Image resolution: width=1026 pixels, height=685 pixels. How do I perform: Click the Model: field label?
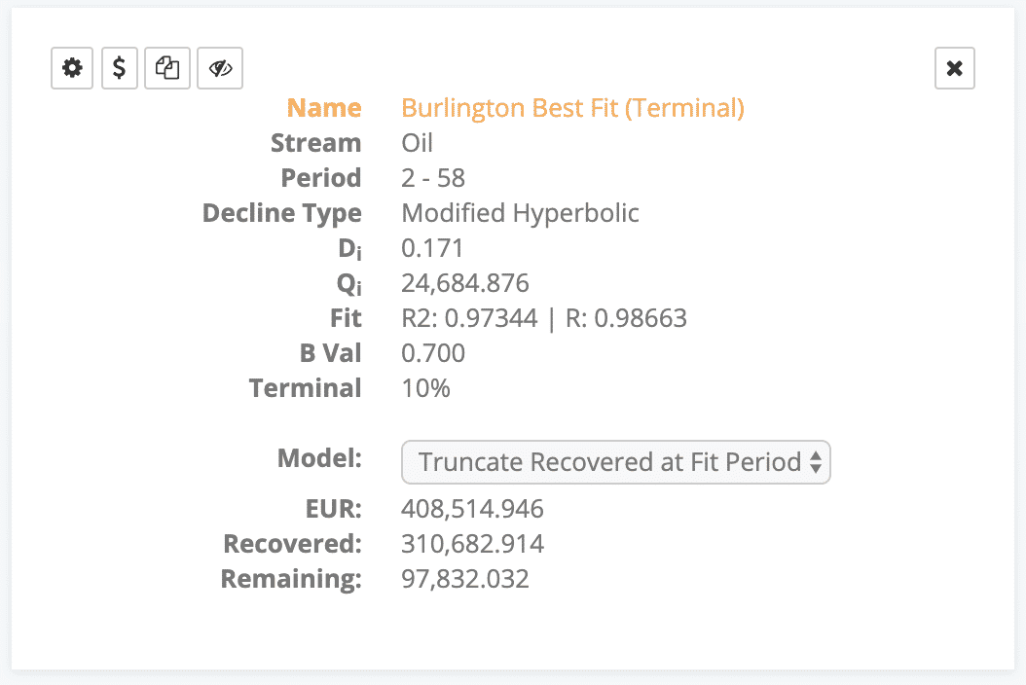[319, 458]
